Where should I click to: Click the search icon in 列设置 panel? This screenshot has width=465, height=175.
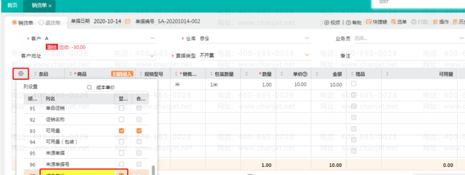pyautogui.click(x=90, y=87)
